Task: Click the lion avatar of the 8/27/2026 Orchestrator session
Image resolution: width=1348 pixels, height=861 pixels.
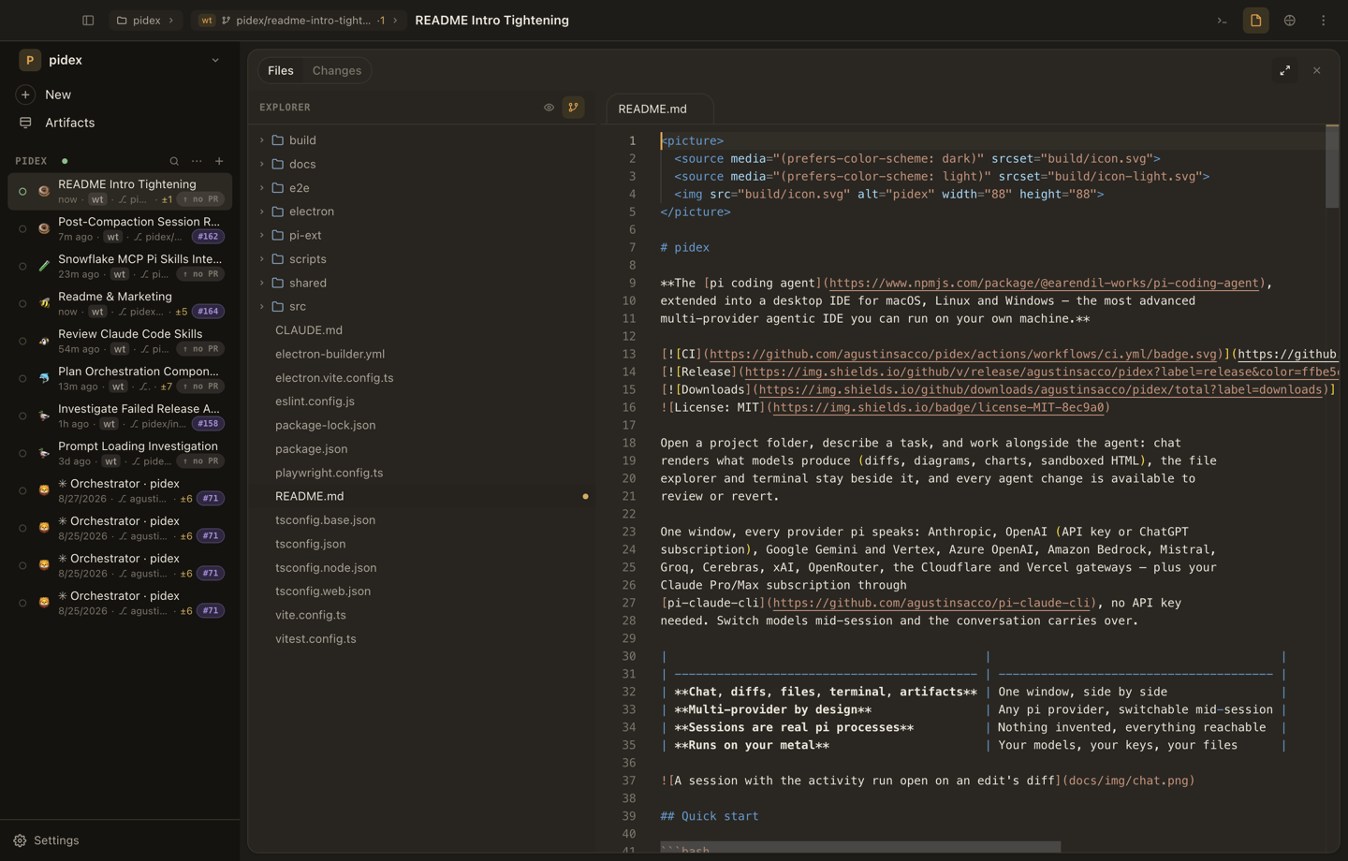Action: pyautogui.click(x=44, y=490)
